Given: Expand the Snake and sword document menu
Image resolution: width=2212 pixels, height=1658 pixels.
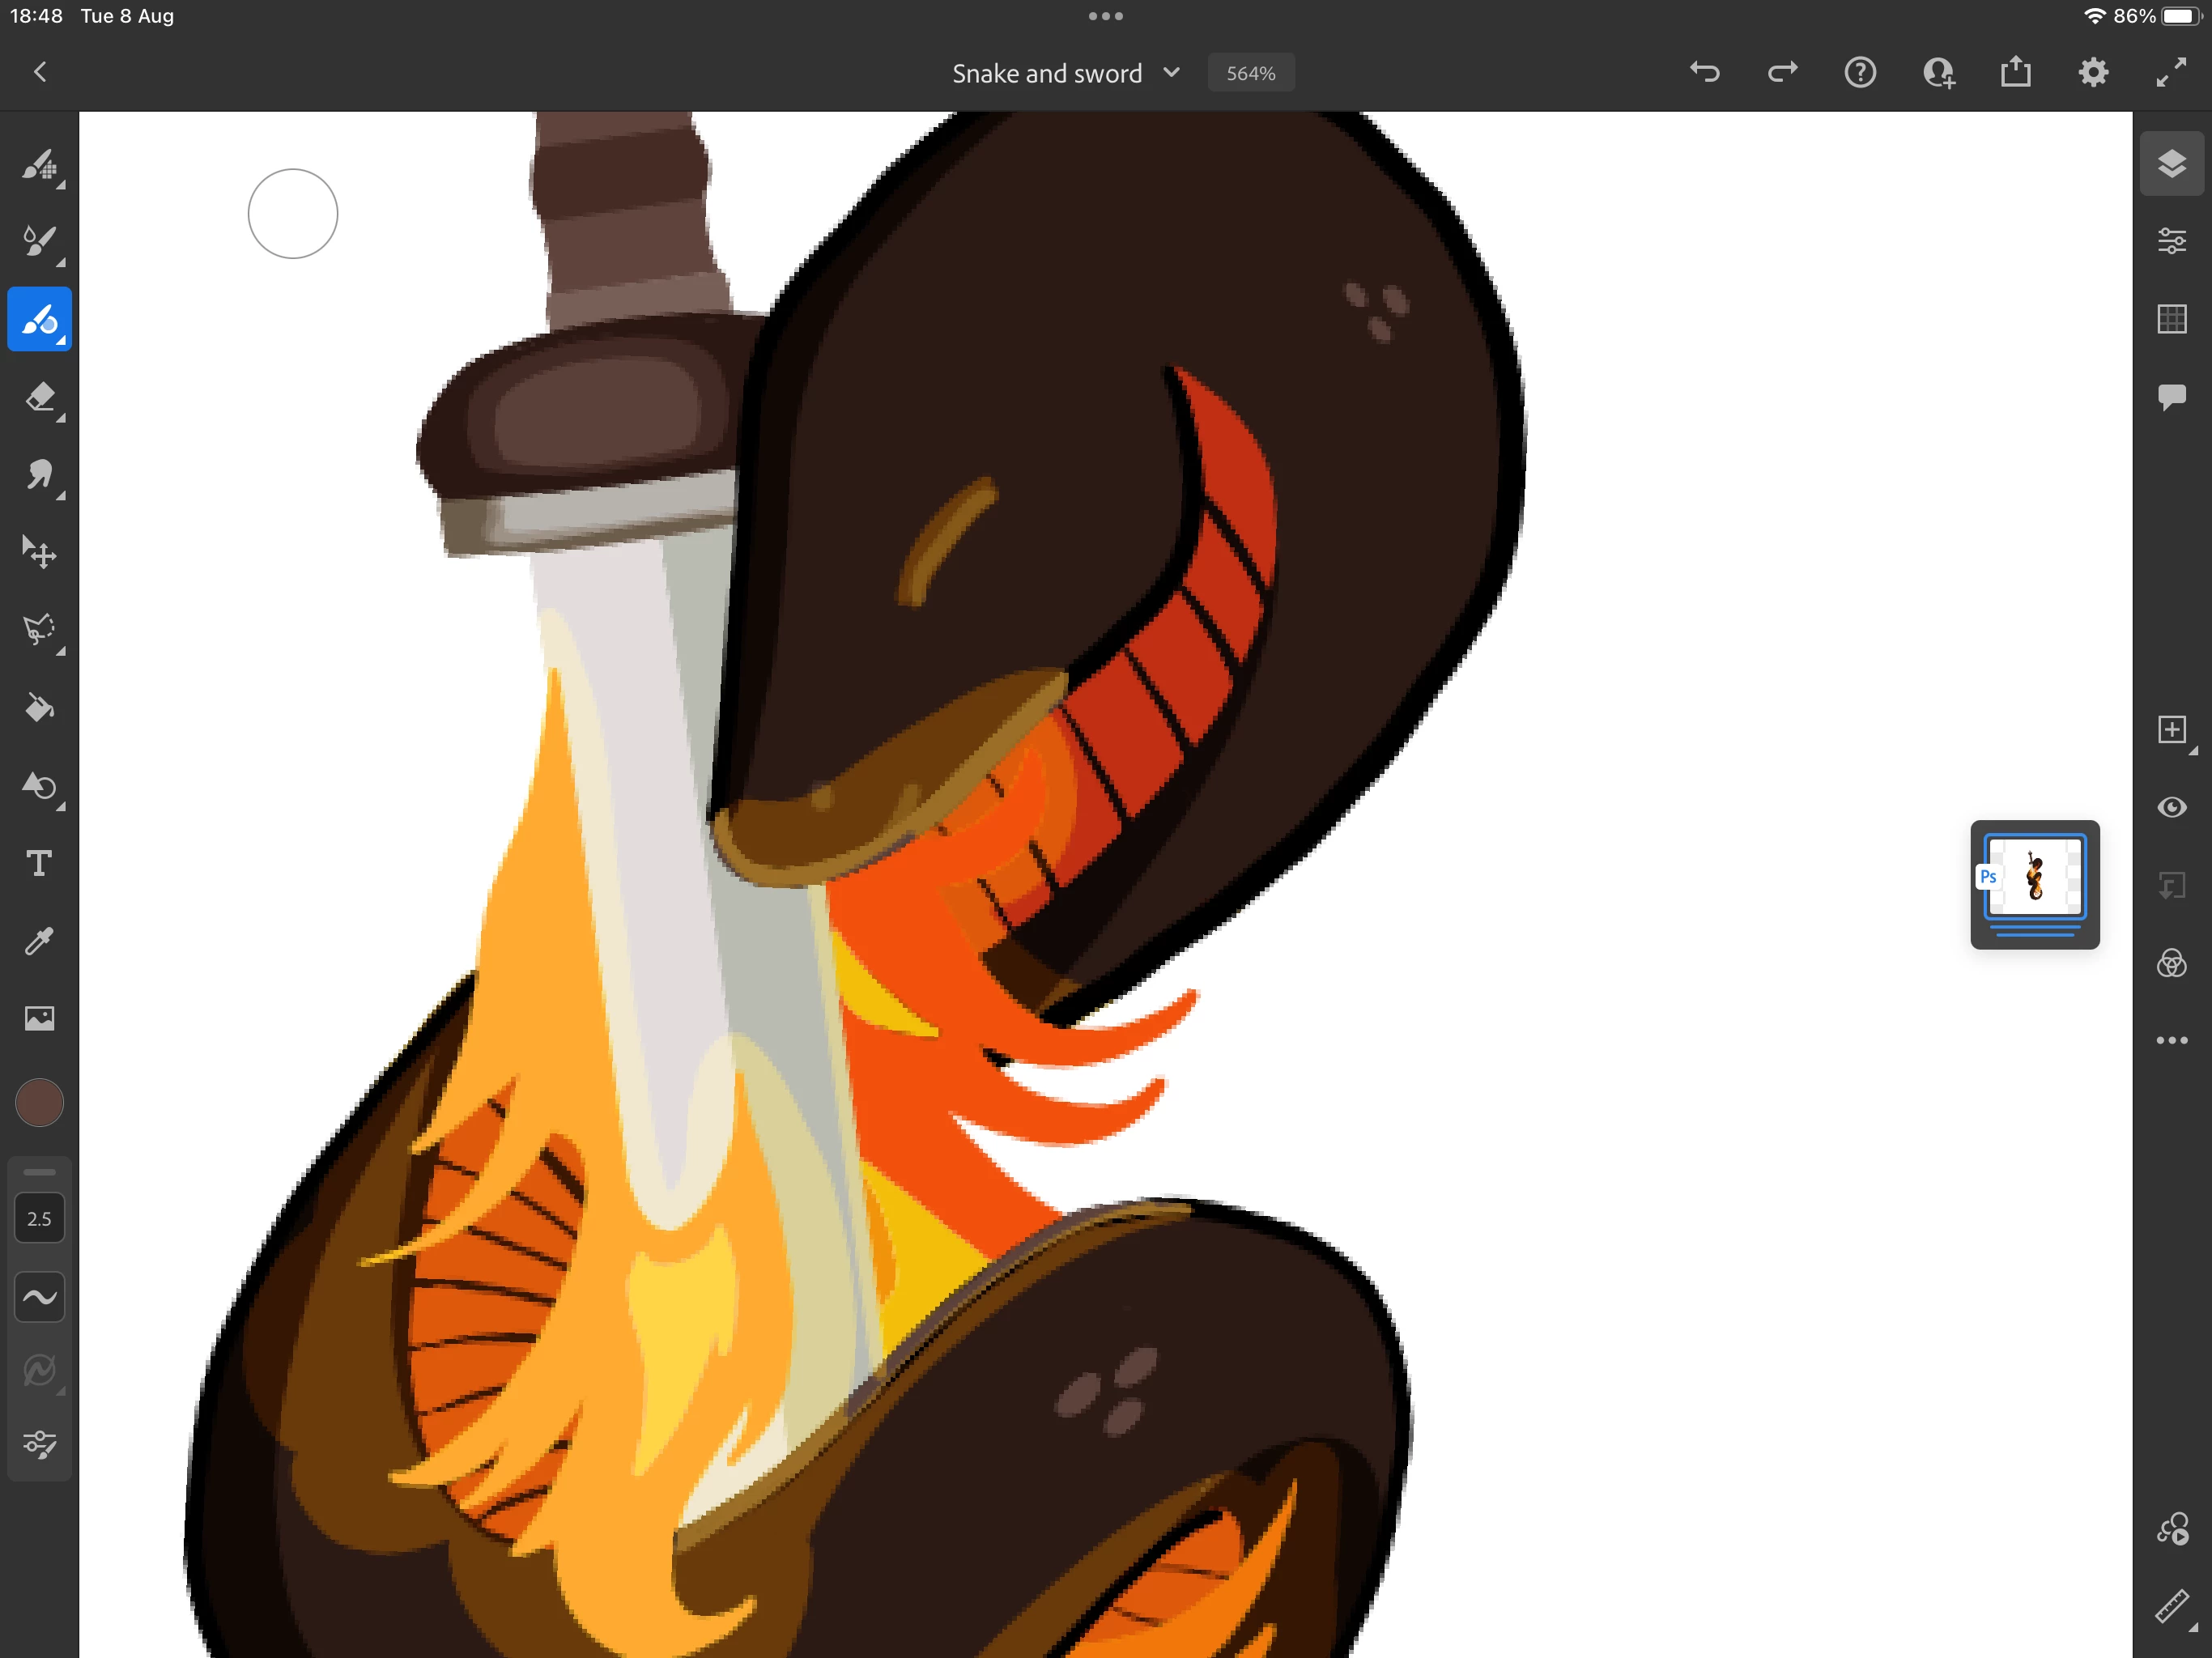Looking at the screenshot, I should click(x=1172, y=73).
